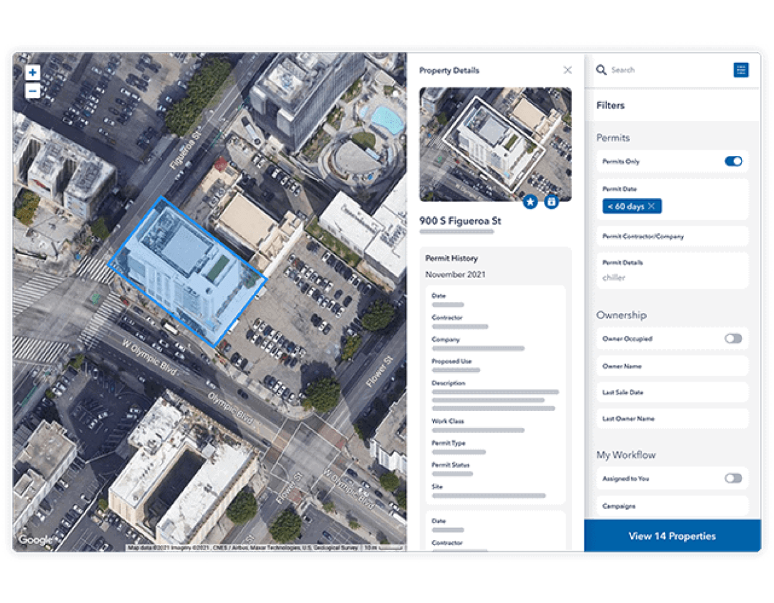Open the Campaigns filter field
774x603 pixels.
coord(672,506)
